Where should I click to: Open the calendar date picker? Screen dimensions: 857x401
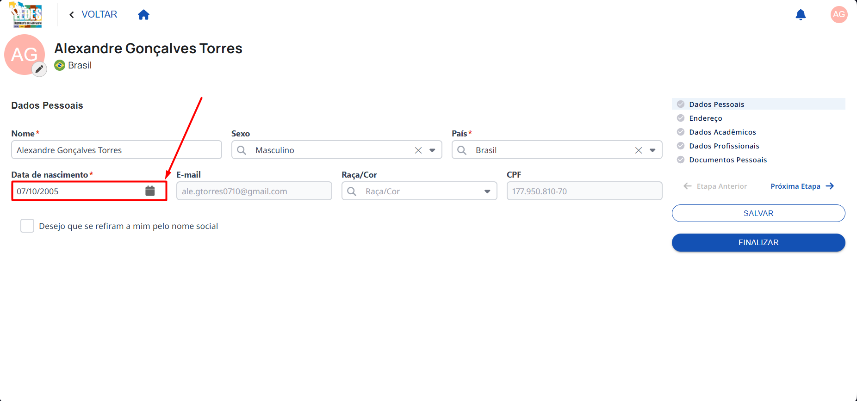[x=150, y=191]
